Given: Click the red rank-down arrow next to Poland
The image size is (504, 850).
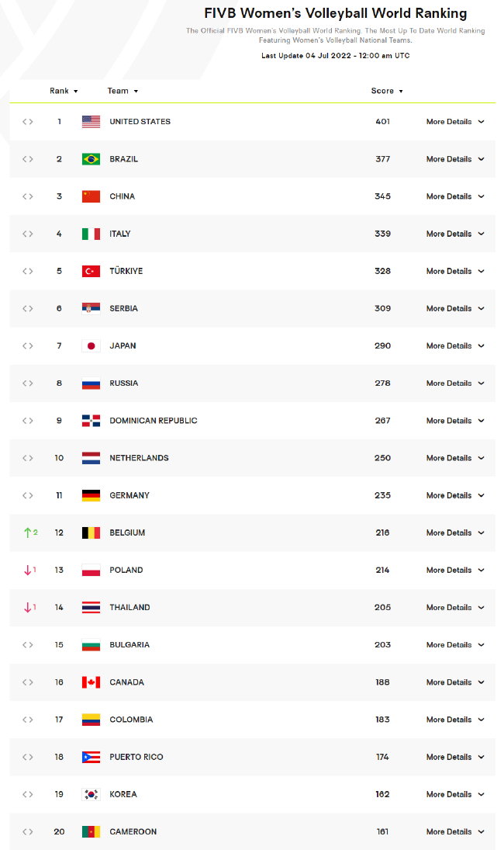Looking at the screenshot, I should 28,570.
